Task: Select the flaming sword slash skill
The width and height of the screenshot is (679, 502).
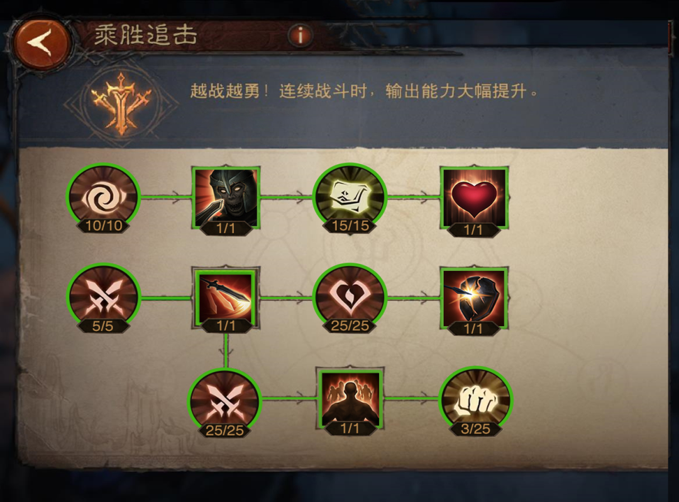Action: (x=226, y=299)
